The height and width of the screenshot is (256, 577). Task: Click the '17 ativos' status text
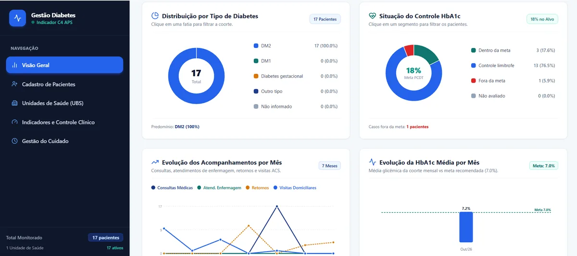tap(115, 248)
